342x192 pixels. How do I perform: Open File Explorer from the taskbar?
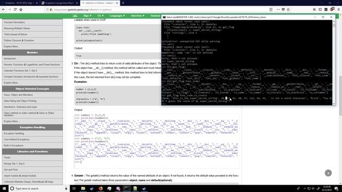coord(83,188)
